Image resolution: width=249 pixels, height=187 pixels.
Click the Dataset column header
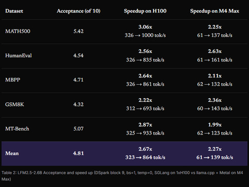(x=14, y=11)
